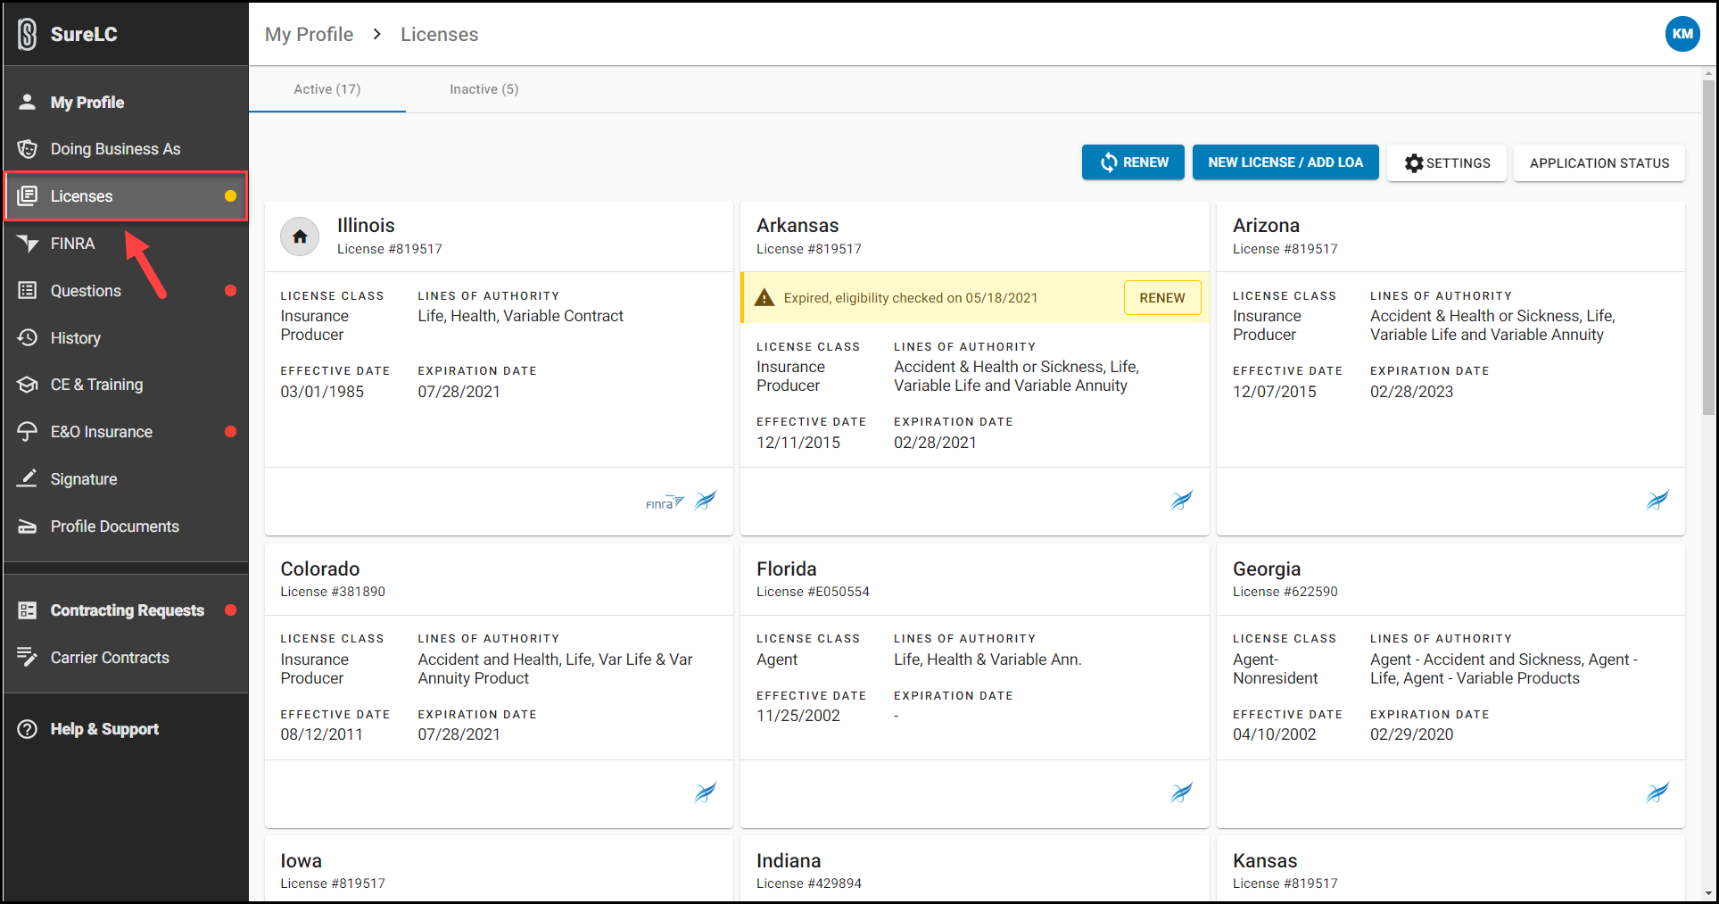Open the Questions sidebar item
The image size is (1719, 904).
coord(126,290)
